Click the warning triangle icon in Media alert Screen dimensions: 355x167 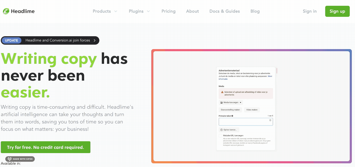[222, 92]
